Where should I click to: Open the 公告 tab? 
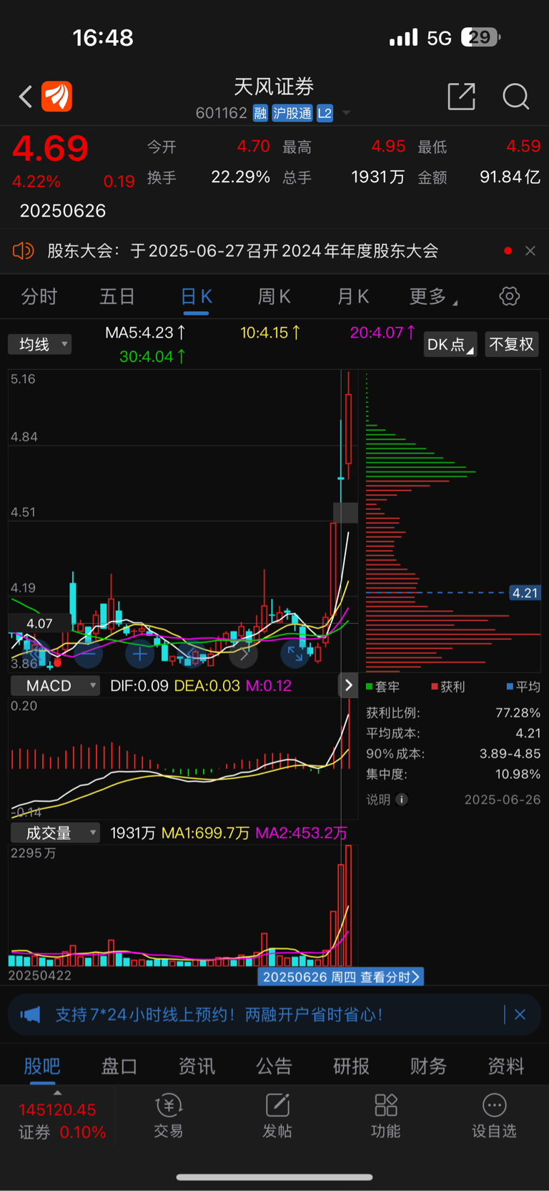(274, 1066)
